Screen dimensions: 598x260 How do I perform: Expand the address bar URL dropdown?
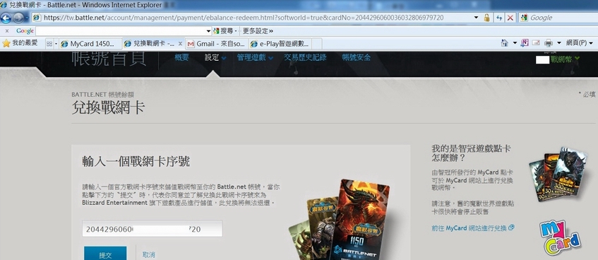[x=476, y=18]
